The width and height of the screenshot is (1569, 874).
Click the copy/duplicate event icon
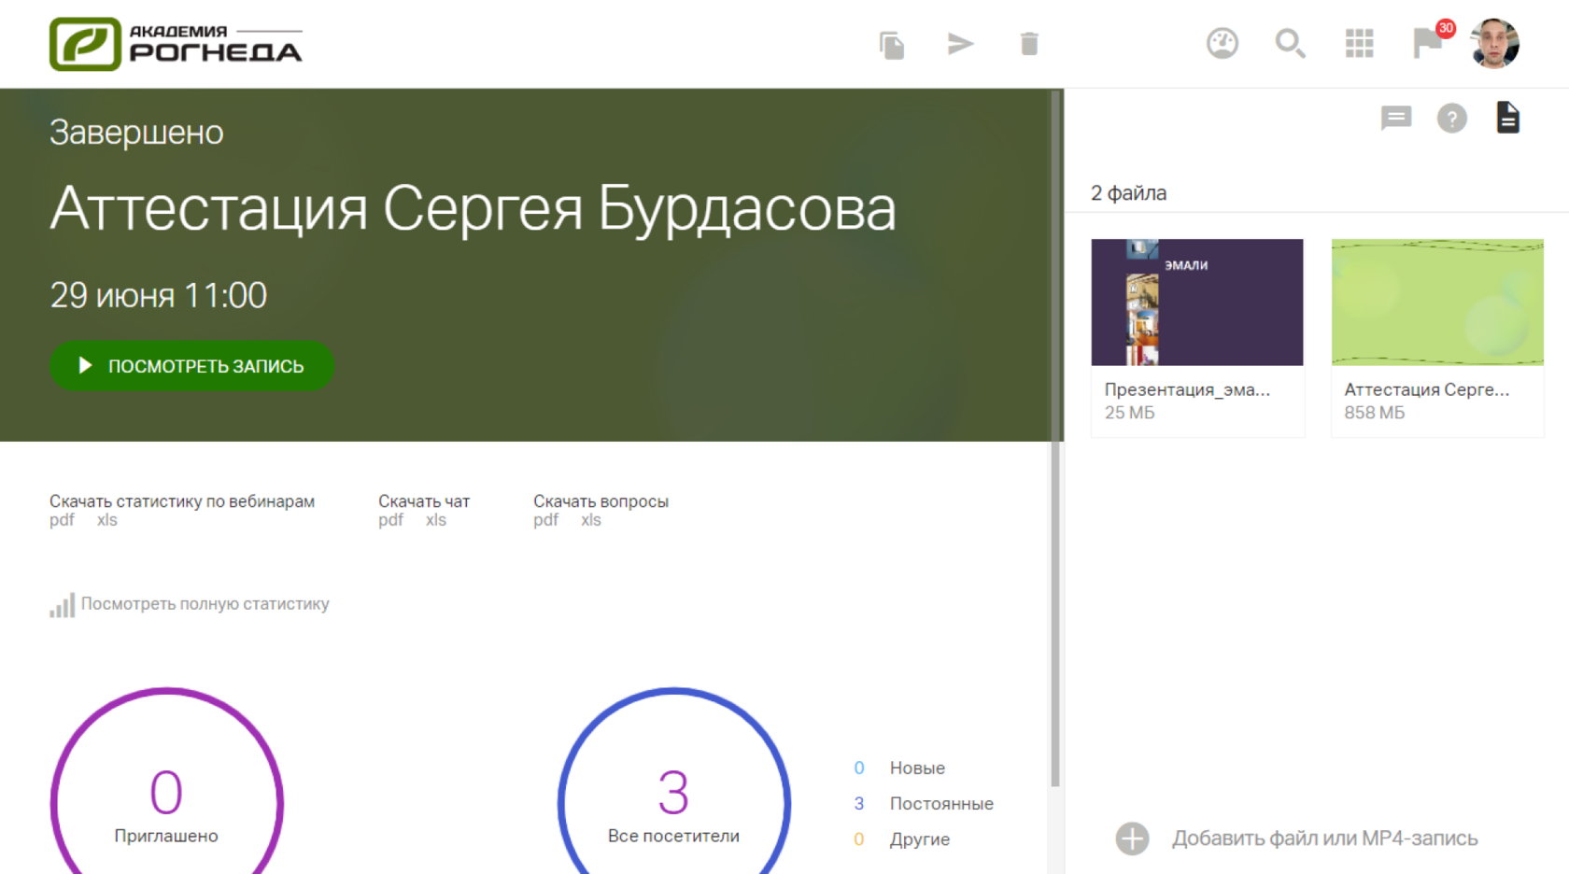tap(892, 45)
